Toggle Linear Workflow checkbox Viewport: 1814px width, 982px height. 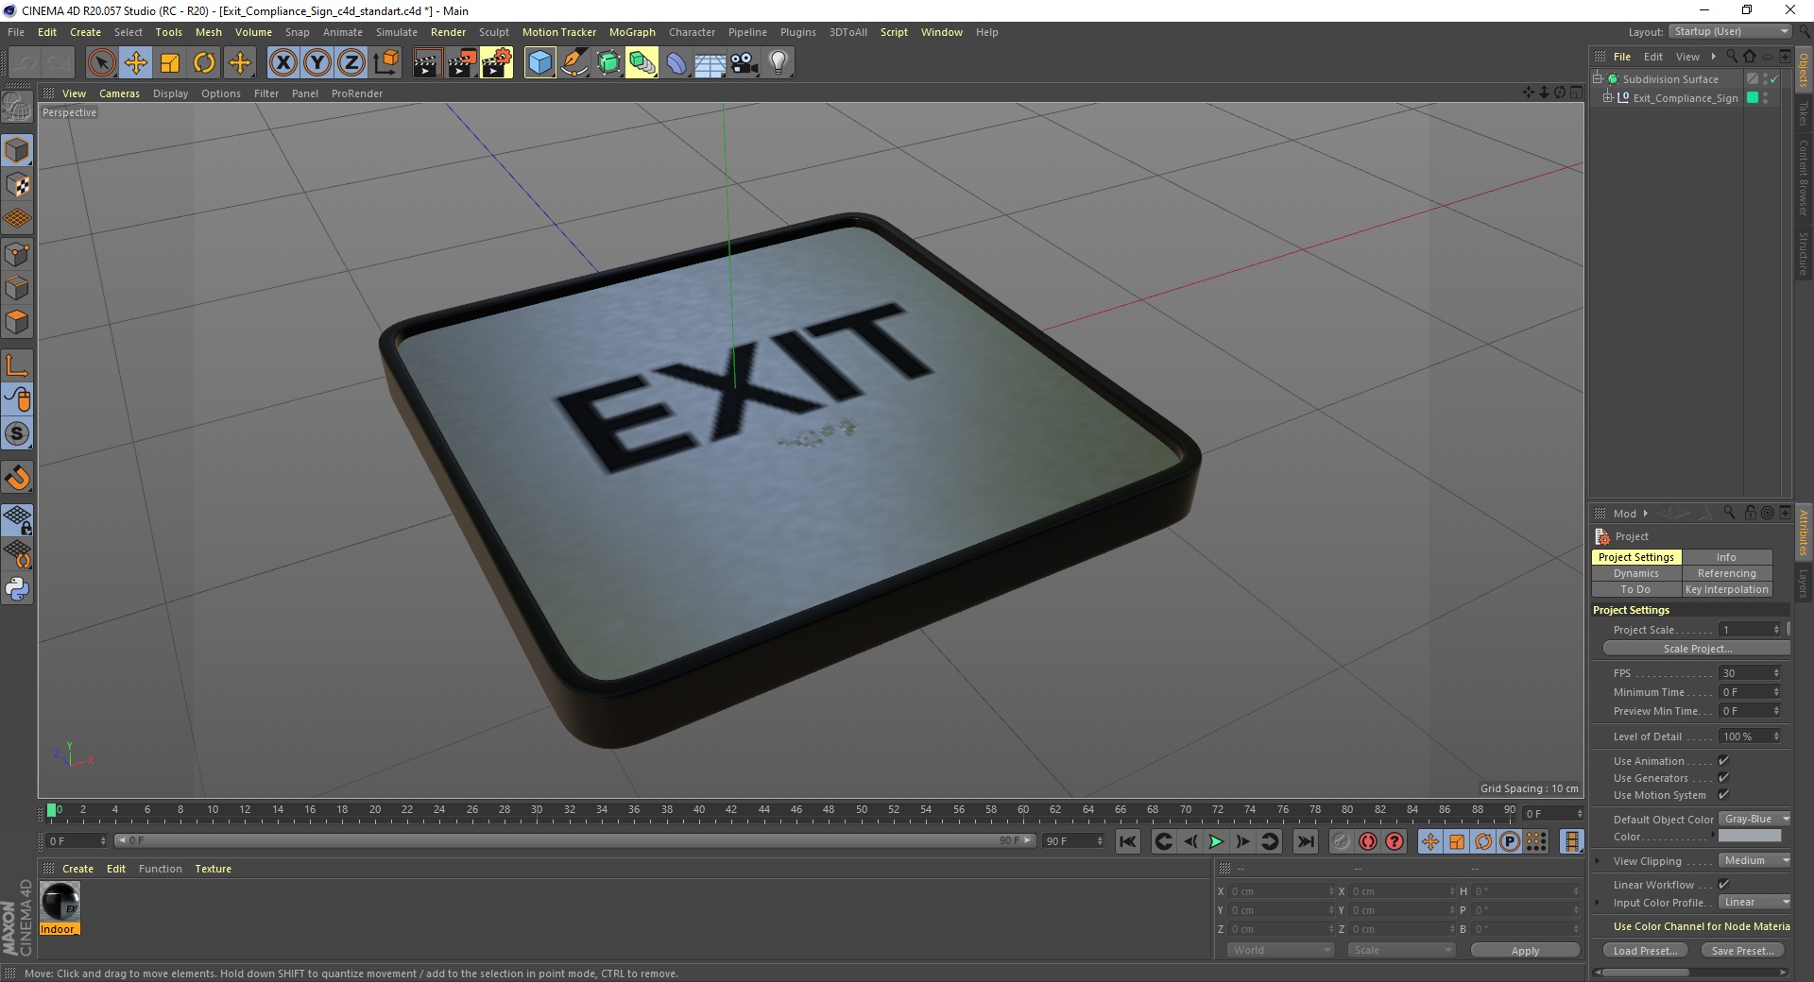pyautogui.click(x=1723, y=885)
